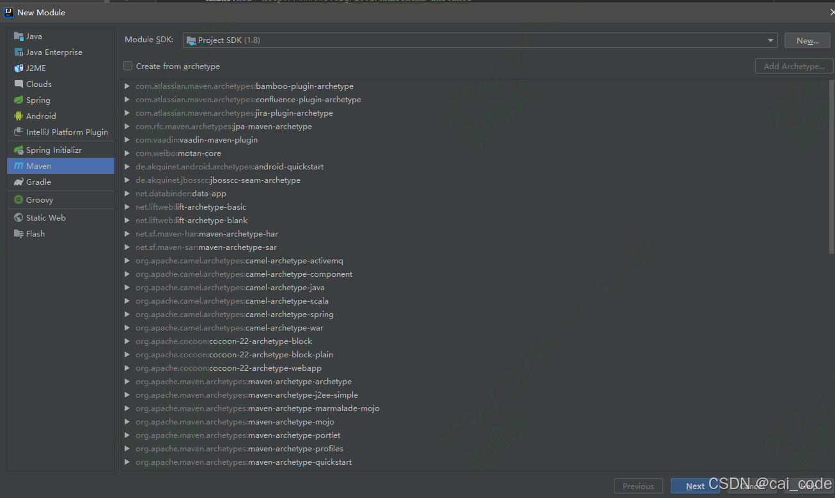Expand jira-plugin-archetype entry
The width and height of the screenshot is (835, 498).
click(127, 113)
